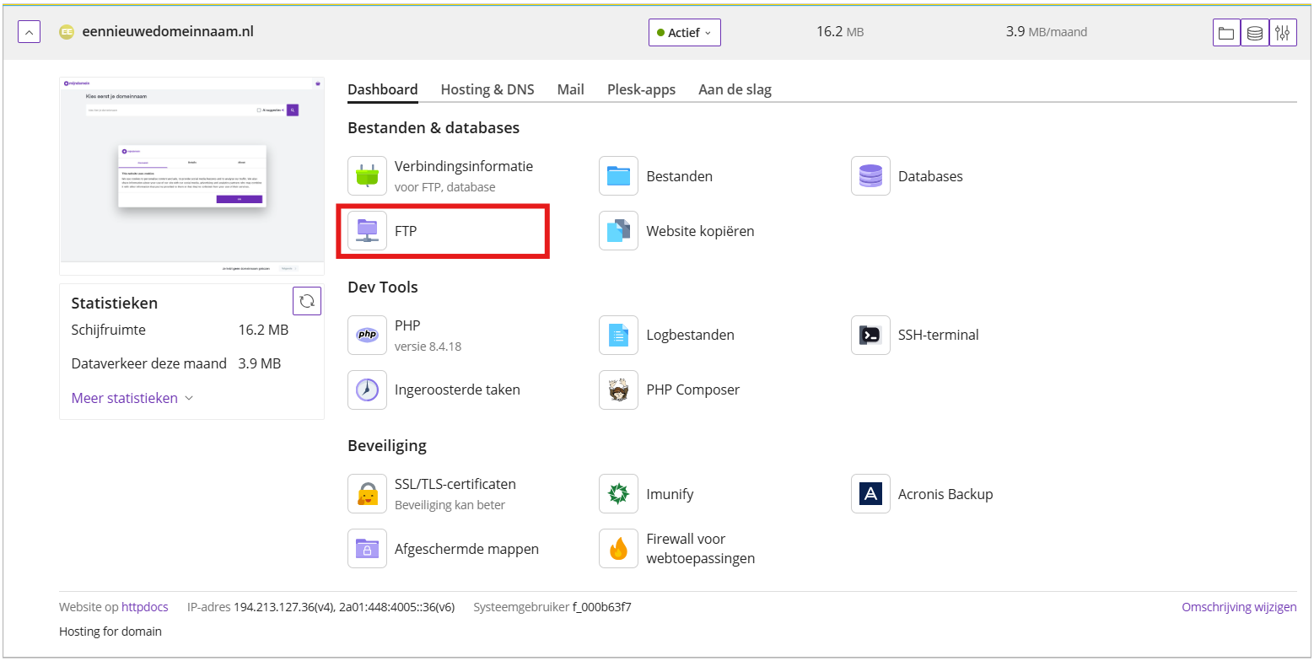Collapse the eennieuwedomeinnaam.nl domain panel
The width and height of the screenshot is (1314, 661).
point(29,33)
